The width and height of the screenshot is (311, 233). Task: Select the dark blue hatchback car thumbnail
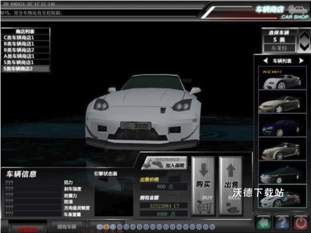tap(282, 126)
